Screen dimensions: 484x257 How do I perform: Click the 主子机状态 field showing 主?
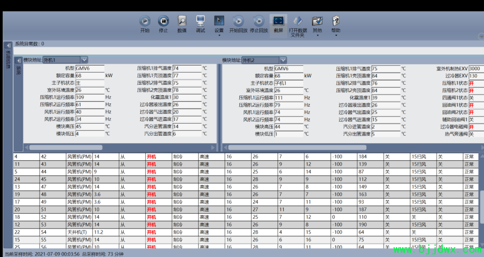pyautogui.click(x=90, y=83)
